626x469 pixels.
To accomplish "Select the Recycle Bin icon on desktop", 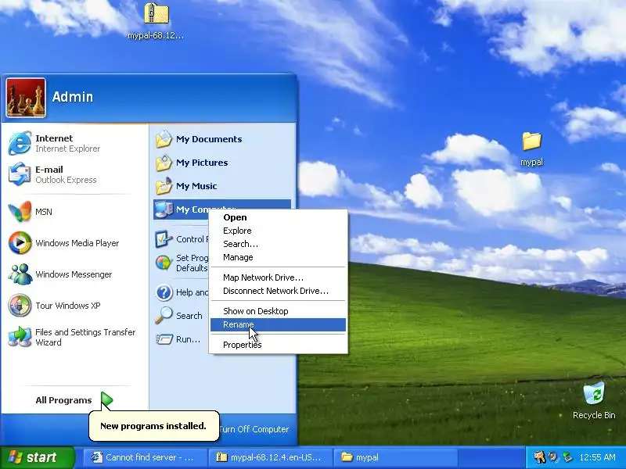I will pyautogui.click(x=594, y=394).
